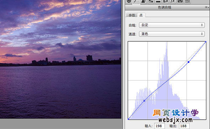The height and width of the screenshot is (129, 210).
Task: Click the 输出 field showing 188
Action: coord(184,126)
